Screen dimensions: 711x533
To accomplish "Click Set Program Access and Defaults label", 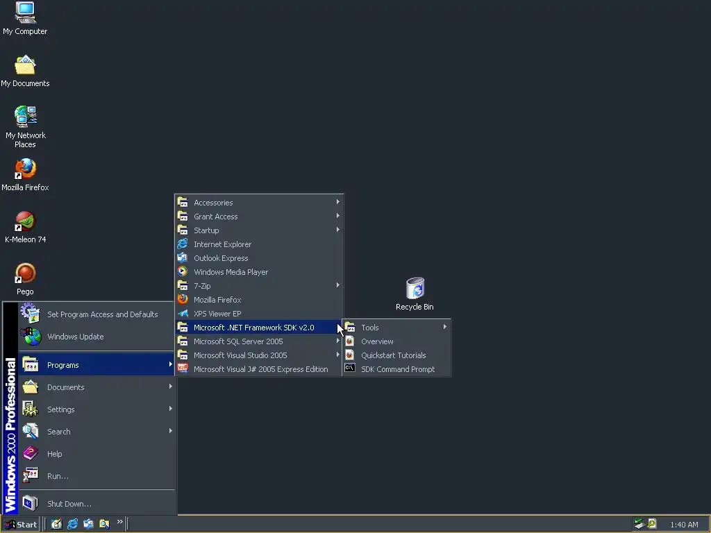I will [x=103, y=314].
